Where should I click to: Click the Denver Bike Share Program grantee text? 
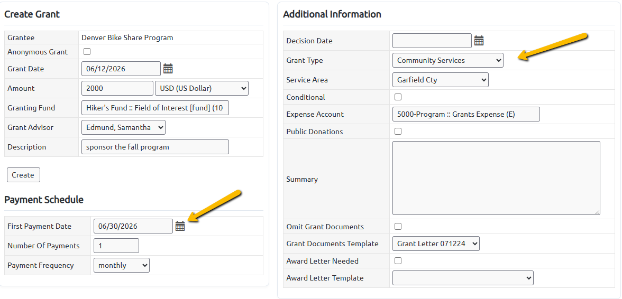[x=127, y=38]
